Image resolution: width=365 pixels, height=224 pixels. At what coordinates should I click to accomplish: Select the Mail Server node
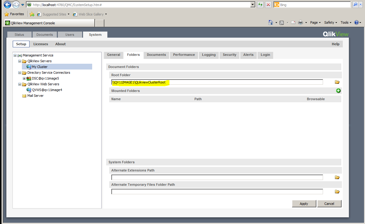click(x=35, y=96)
